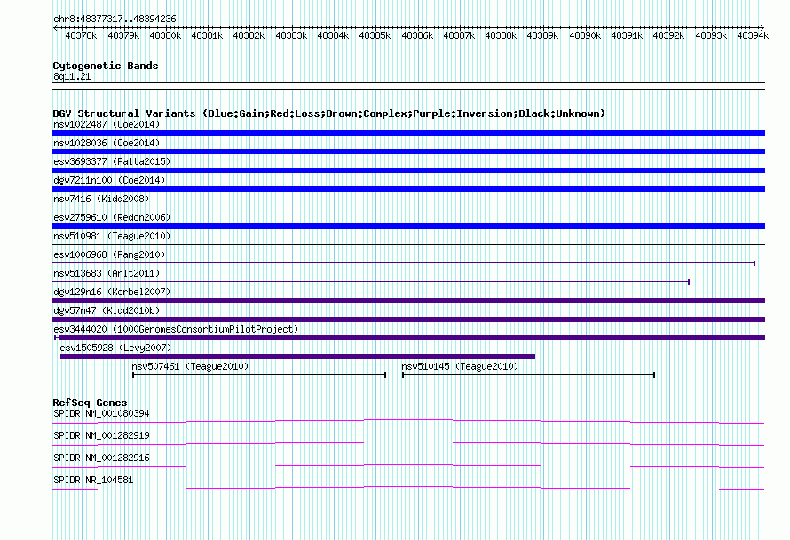Image resolution: width=790 pixels, height=540 pixels.
Task: Click SPIDR|NM_001080394 gene label
Action: coord(101,413)
